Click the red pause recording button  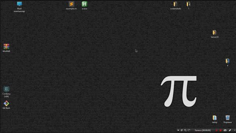(216, 130)
